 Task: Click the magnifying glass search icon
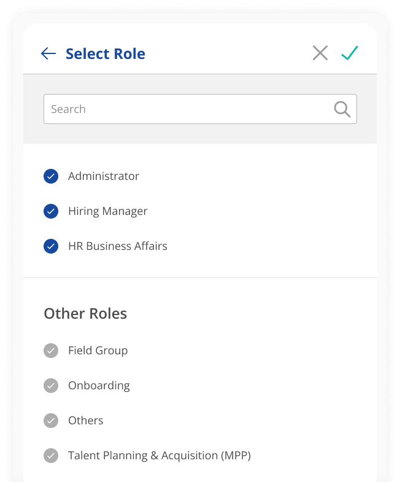pyautogui.click(x=342, y=109)
